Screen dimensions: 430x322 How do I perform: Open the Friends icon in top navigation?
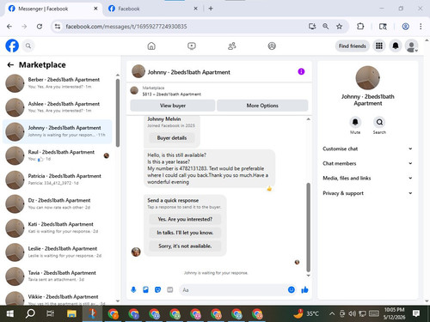click(x=231, y=46)
